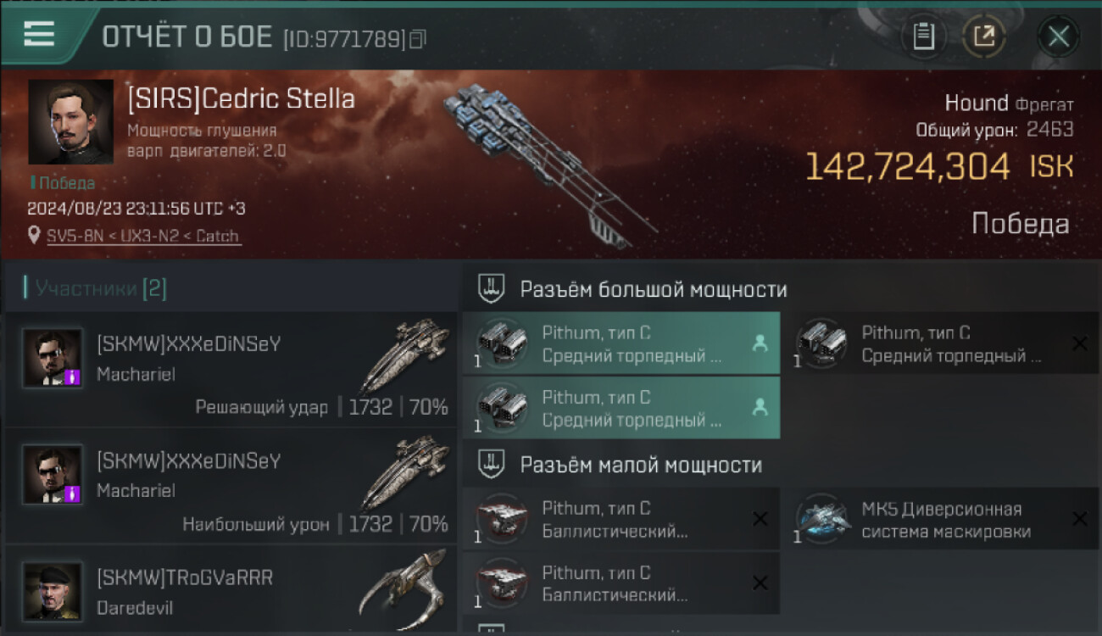Select second highlighted Pithum torpedo launcher
Image resolution: width=1102 pixels, height=636 pixels.
pyautogui.click(x=621, y=408)
